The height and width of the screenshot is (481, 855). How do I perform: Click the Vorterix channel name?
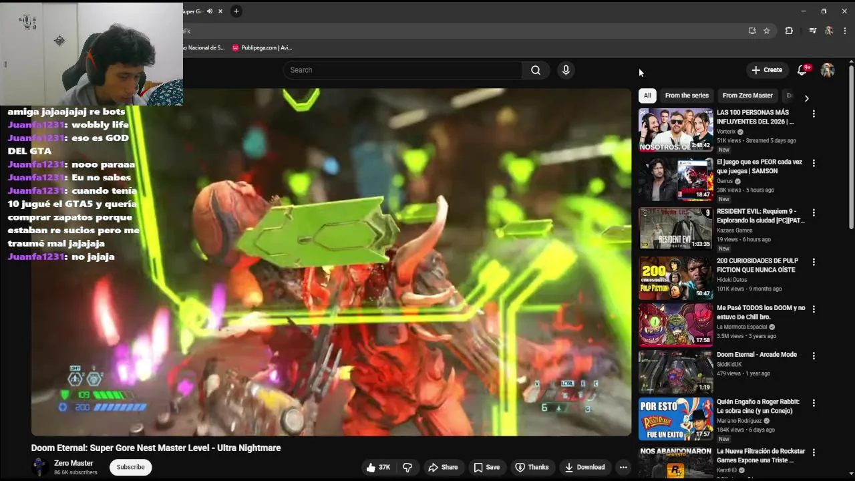click(x=726, y=132)
